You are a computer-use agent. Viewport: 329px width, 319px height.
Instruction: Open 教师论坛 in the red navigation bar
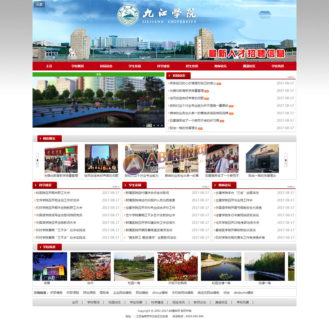coord(220,66)
